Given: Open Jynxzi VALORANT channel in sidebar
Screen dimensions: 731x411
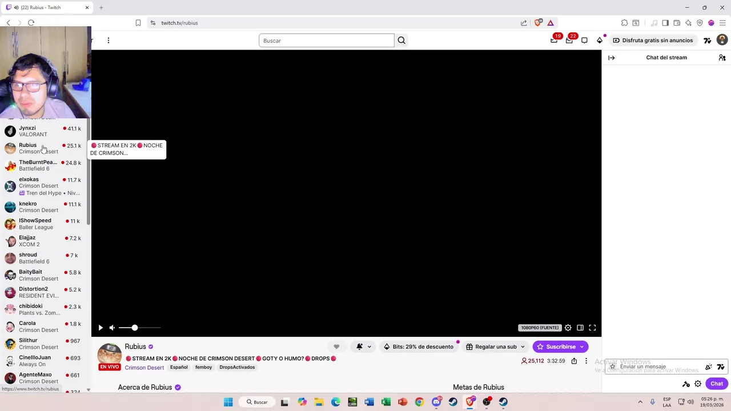Looking at the screenshot, I should click(43, 131).
